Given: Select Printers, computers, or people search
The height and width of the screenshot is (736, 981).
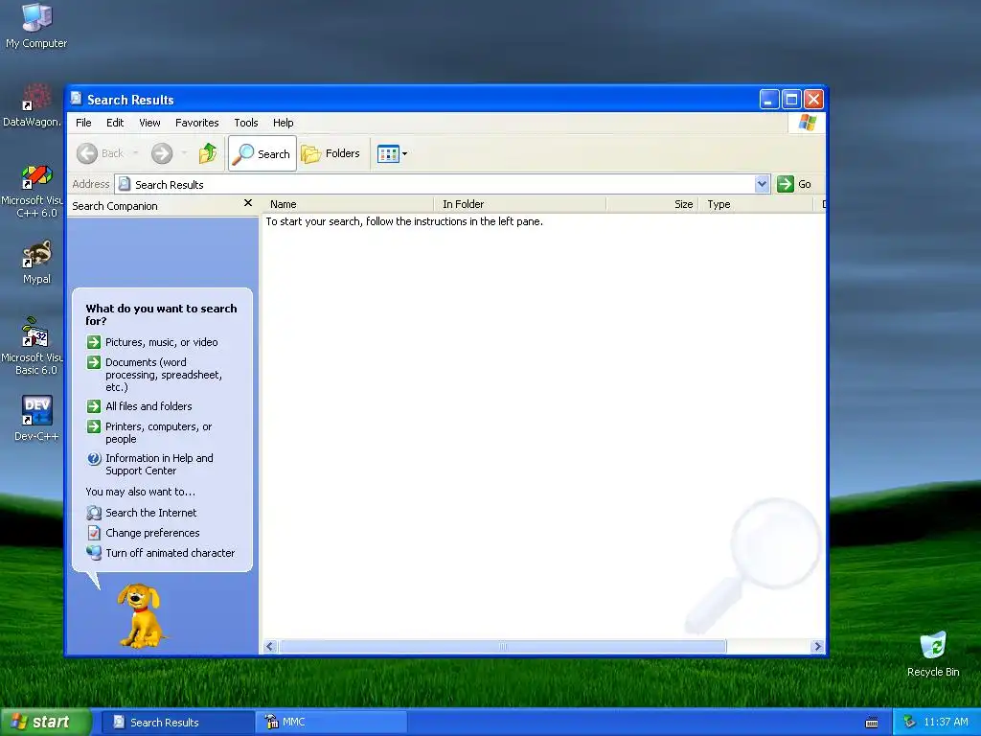Looking at the screenshot, I should pyautogui.click(x=158, y=432).
